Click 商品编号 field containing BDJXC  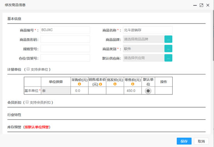65,30
